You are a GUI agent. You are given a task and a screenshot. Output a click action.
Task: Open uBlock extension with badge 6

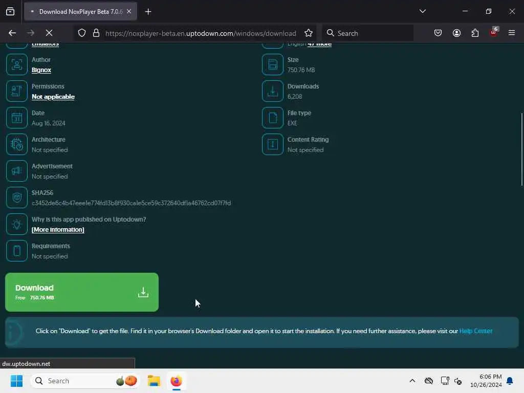click(x=494, y=33)
